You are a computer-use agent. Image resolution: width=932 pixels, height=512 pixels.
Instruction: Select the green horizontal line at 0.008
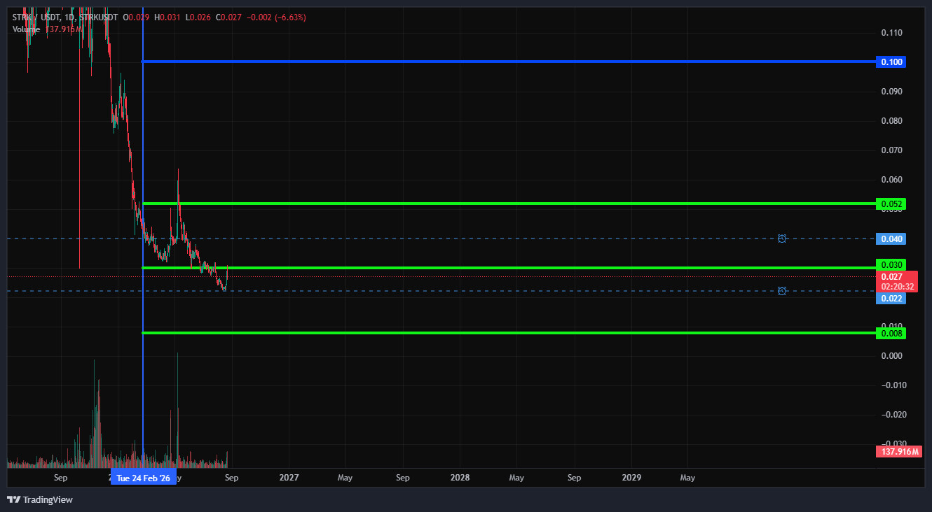click(509, 333)
